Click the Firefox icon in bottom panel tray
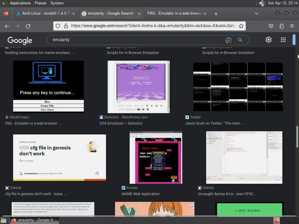Screen dimensions: 299x224 [x=277, y=220]
